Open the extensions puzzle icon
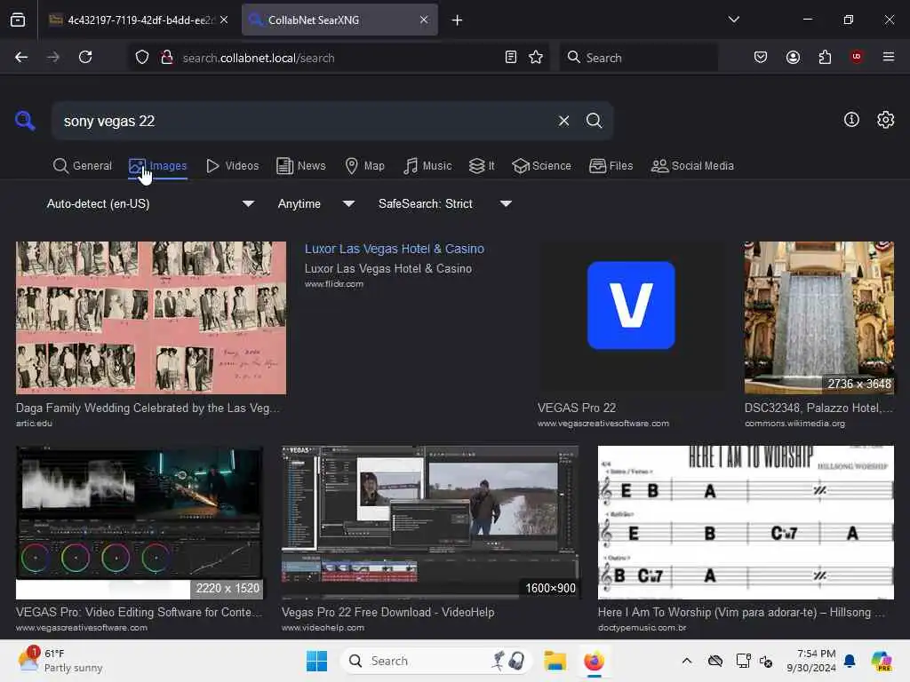910x682 pixels. click(x=825, y=57)
